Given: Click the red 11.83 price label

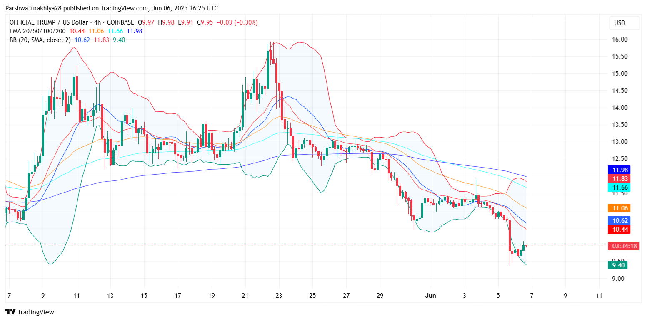Looking at the screenshot, I should pyautogui.click(x=619, y=178).
